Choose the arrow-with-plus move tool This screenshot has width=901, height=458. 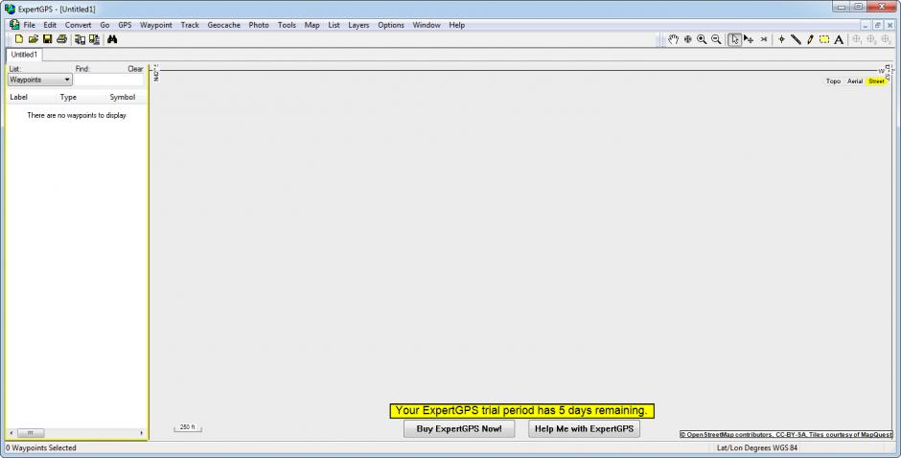(749, 39)
